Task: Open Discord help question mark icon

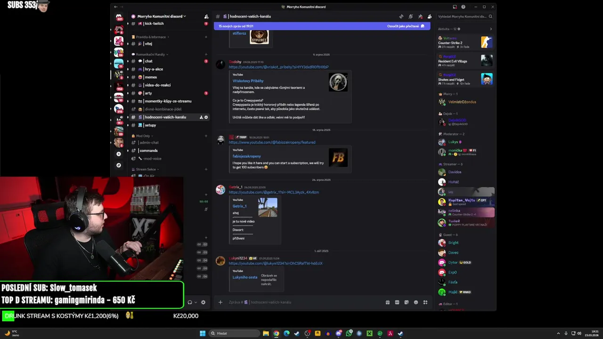Action: coord(464,7)
